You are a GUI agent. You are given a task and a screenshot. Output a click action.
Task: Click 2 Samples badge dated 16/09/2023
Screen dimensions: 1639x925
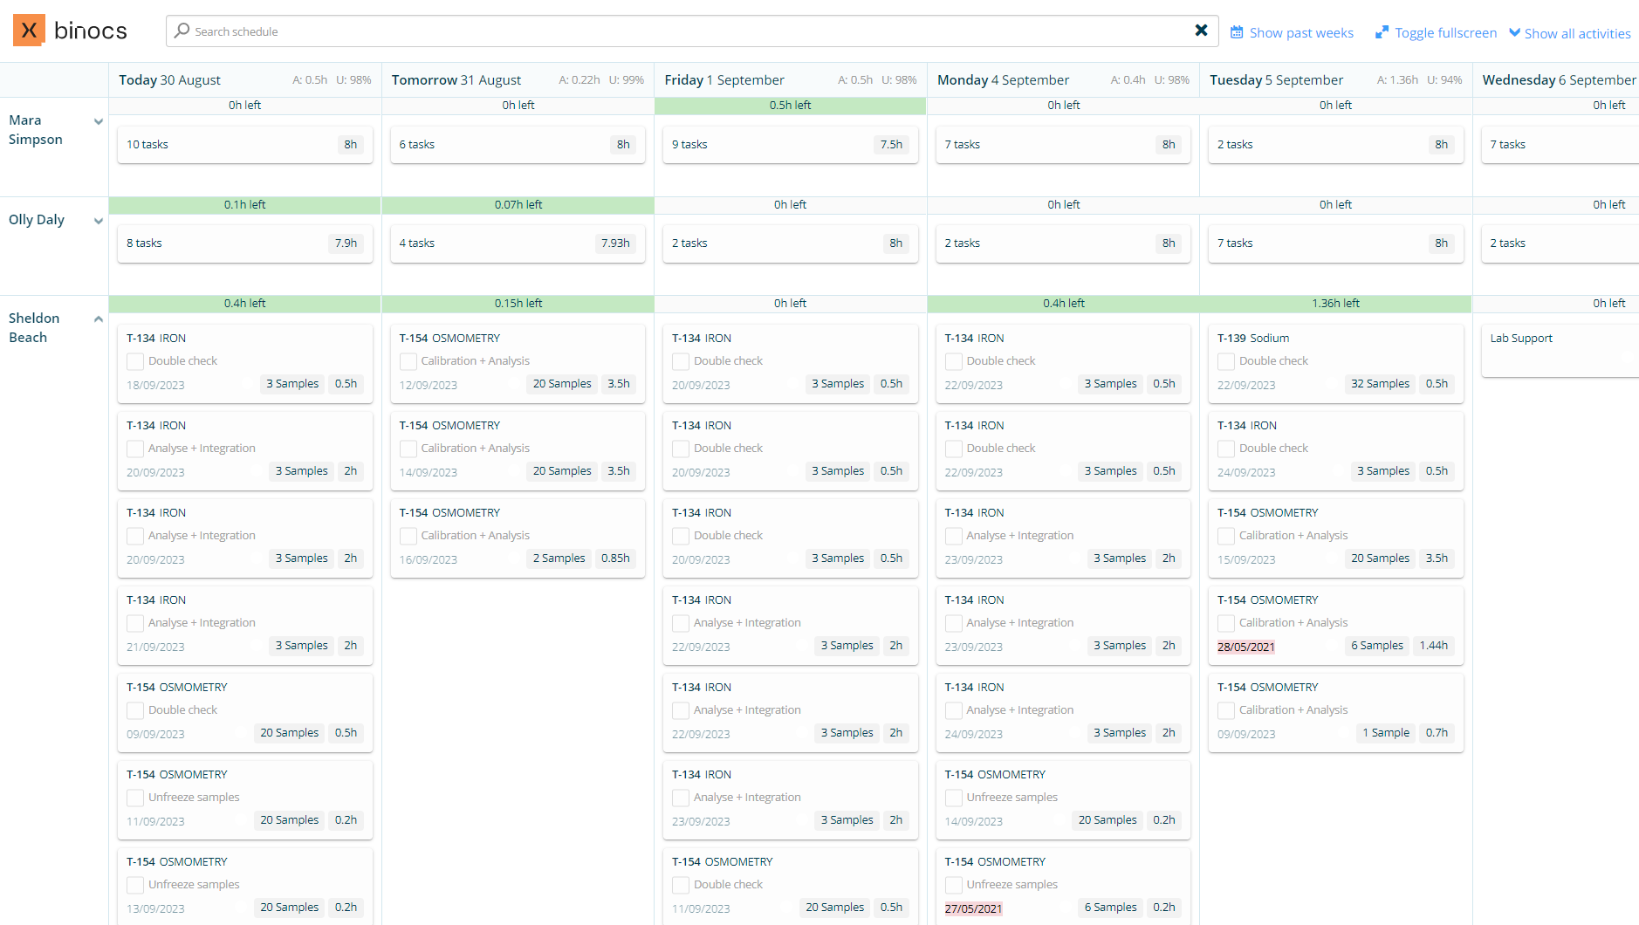point(559,558)
